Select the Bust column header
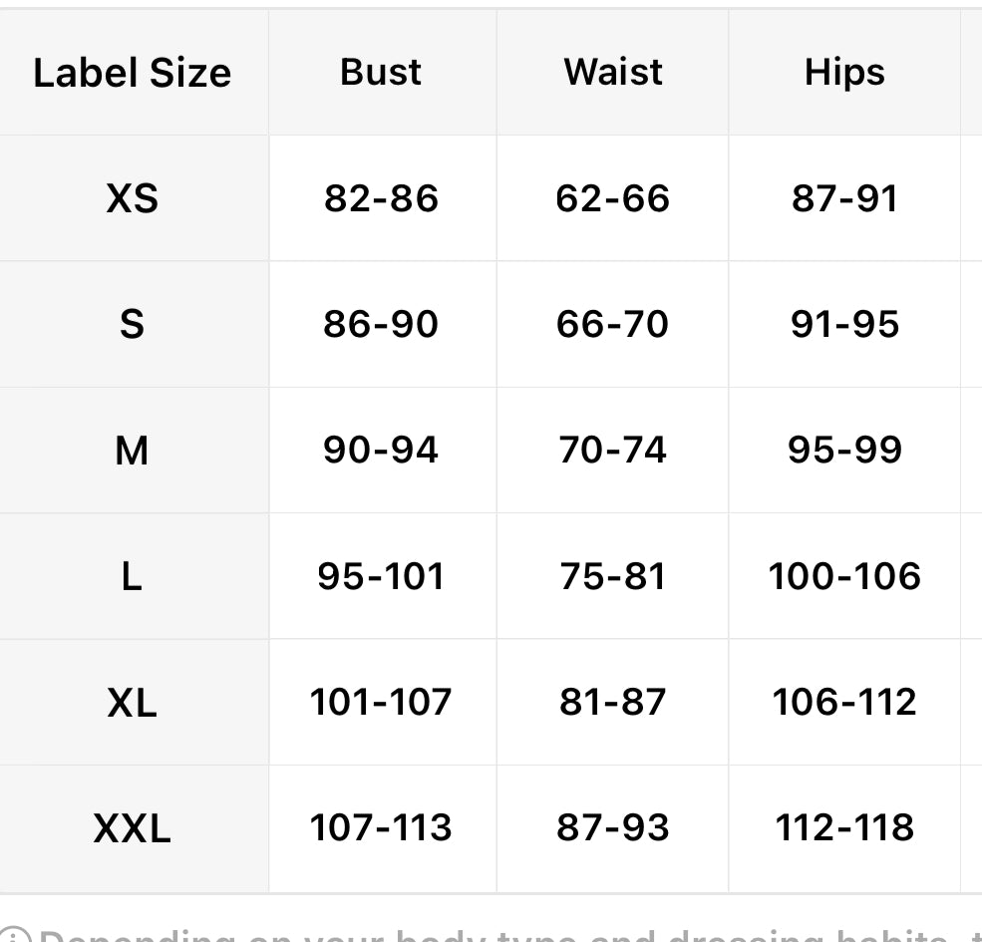Viewport: 982px width, 942px height. pos(381,72)
